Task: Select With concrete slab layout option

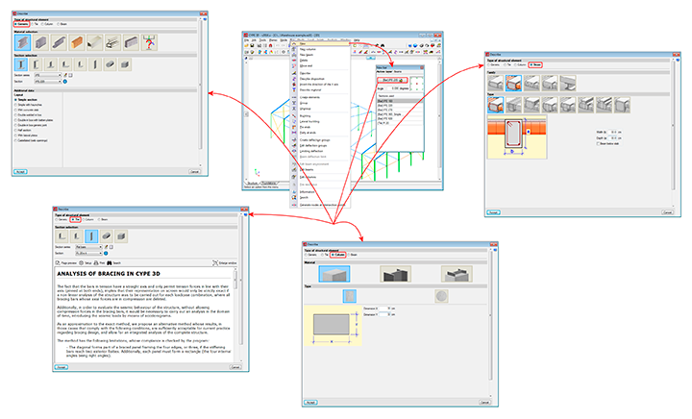Action: 27,110
